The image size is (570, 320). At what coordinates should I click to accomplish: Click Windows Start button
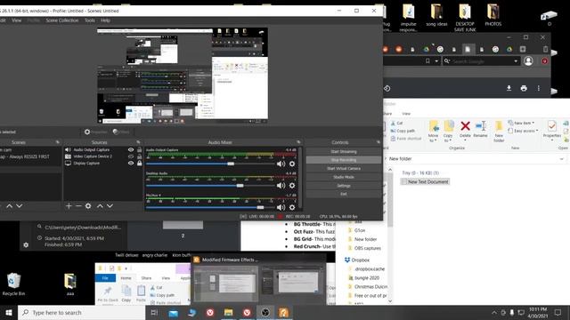[9, 312]
